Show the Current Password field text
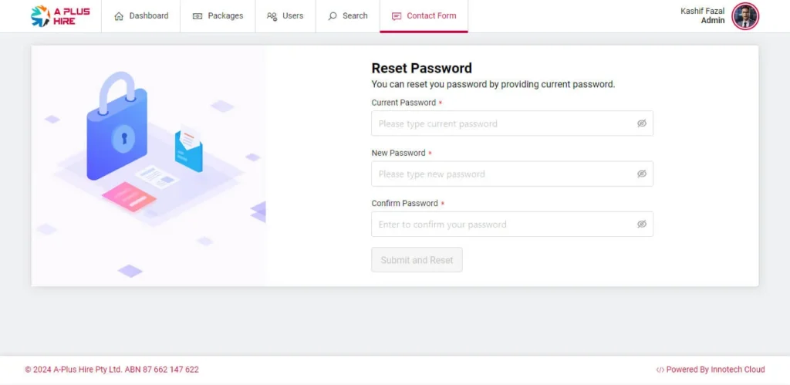 coord(641,123)
